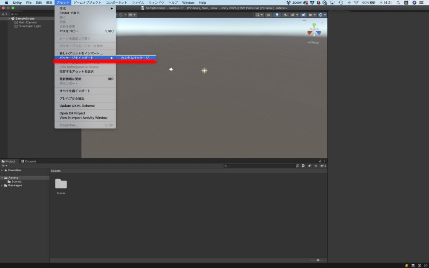This screenshot has height=268, width=429.
Task: Click 最新情報に更新 menu item
Action: click(x=85, y=79)
